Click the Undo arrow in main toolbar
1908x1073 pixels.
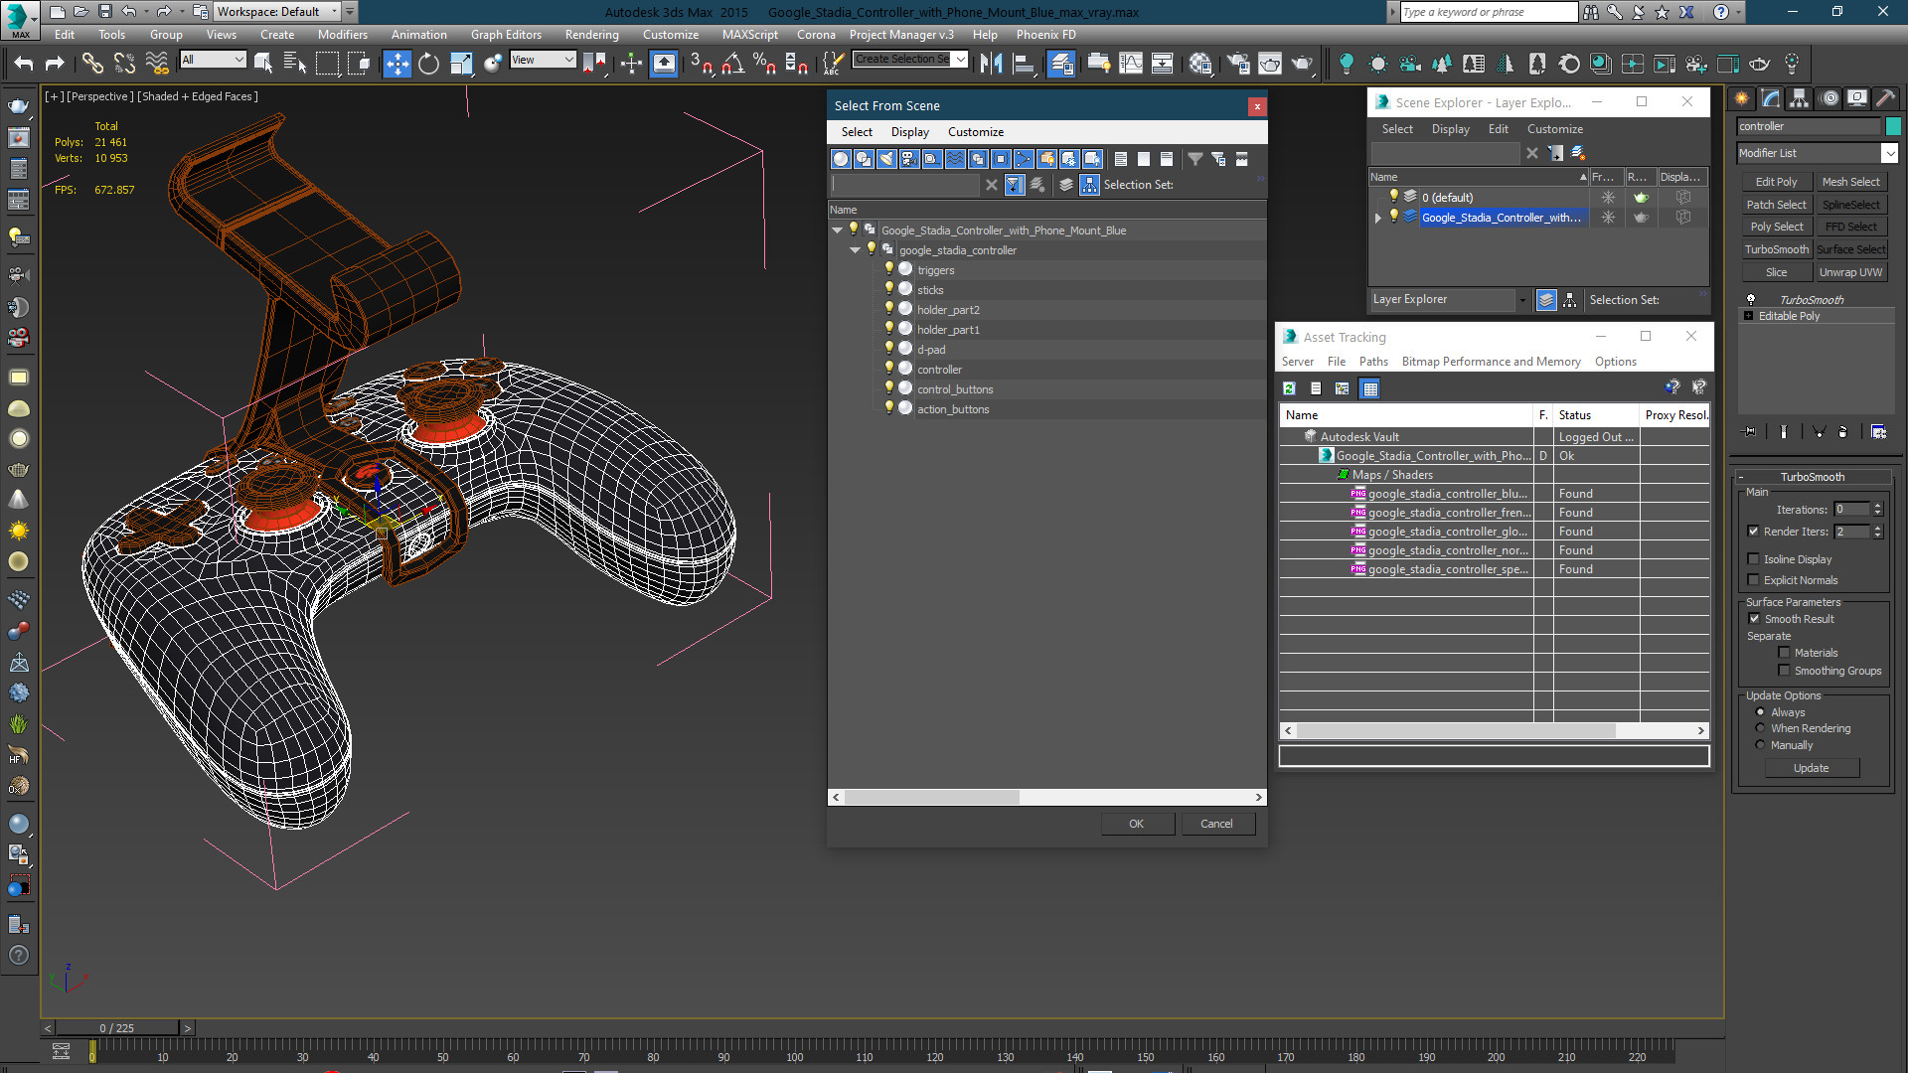(x=23, y=64)
